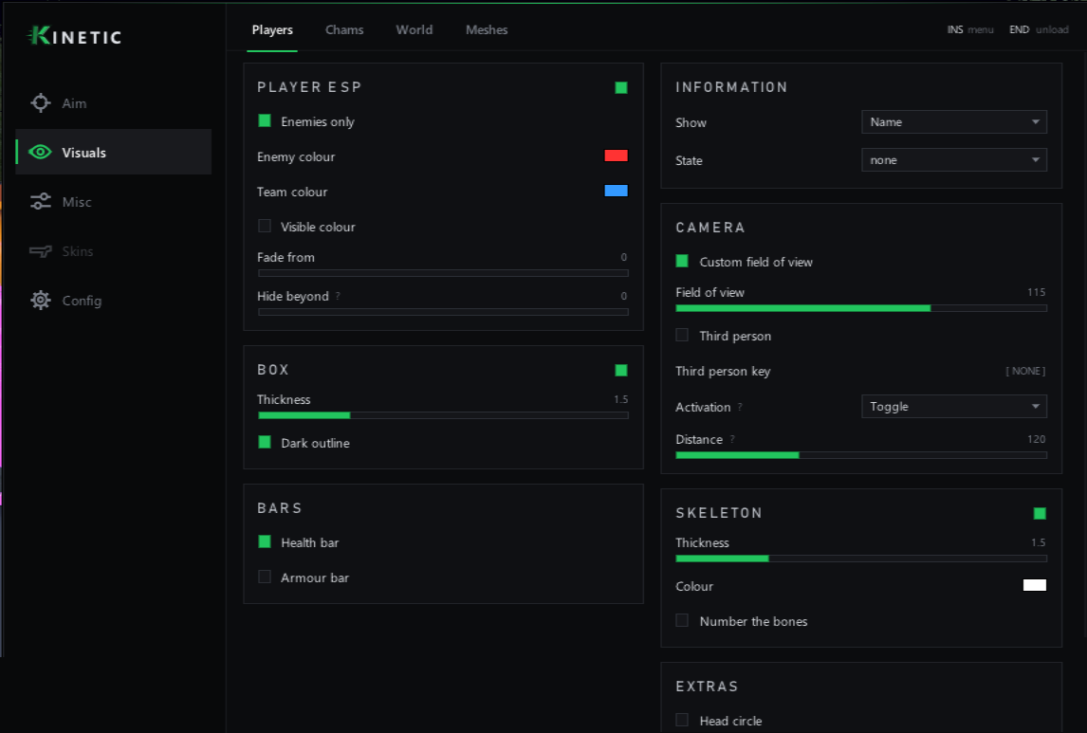Open the State dropdown set to none
This screenshot has height=733, width=1087.
(954, 160)
